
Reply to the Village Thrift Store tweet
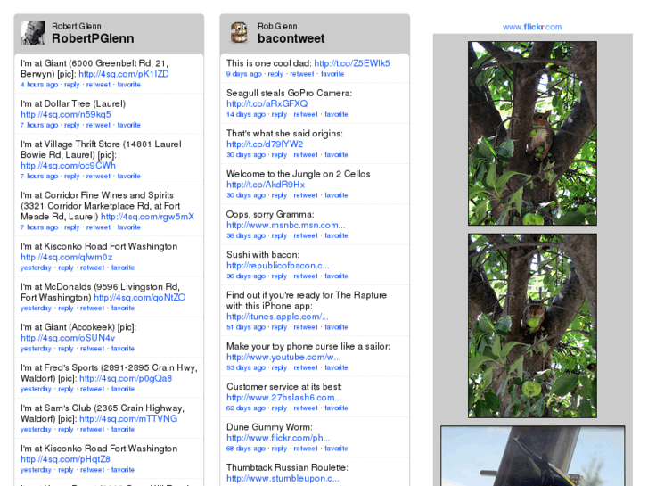(72, 176)
